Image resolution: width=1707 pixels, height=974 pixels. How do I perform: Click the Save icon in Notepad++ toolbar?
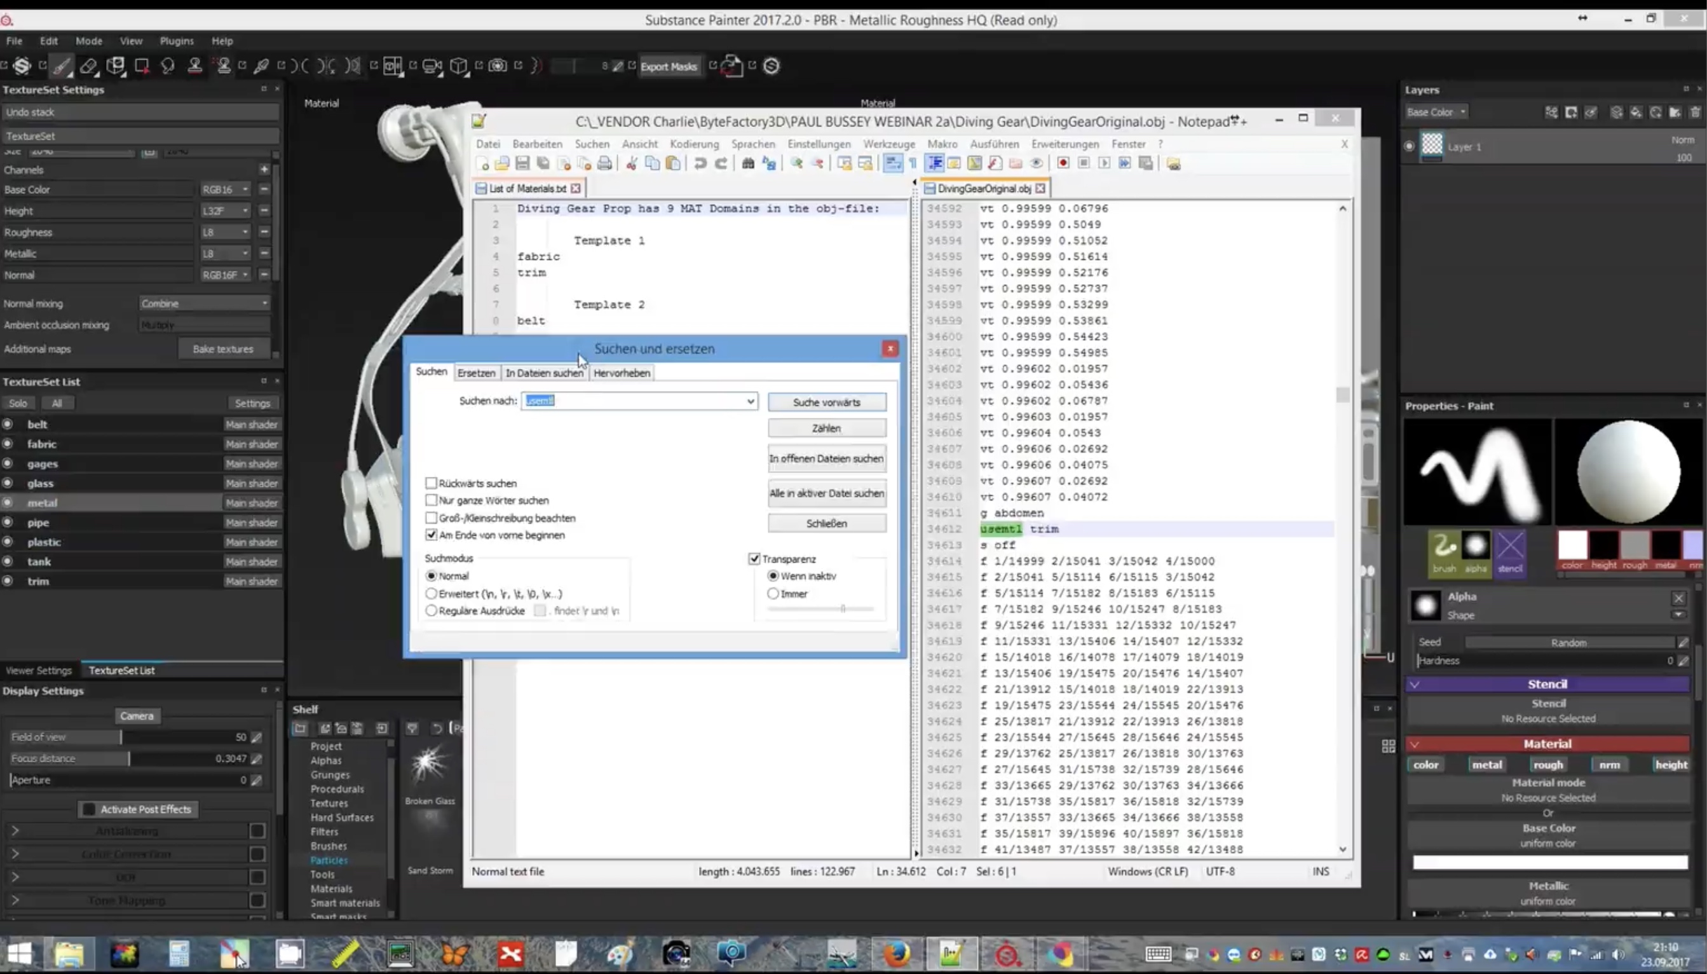click(522, 163)
